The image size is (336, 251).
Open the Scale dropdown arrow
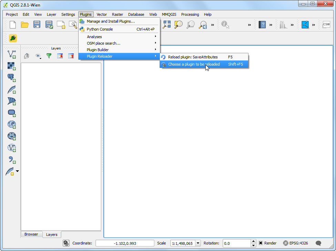(198, 243)
